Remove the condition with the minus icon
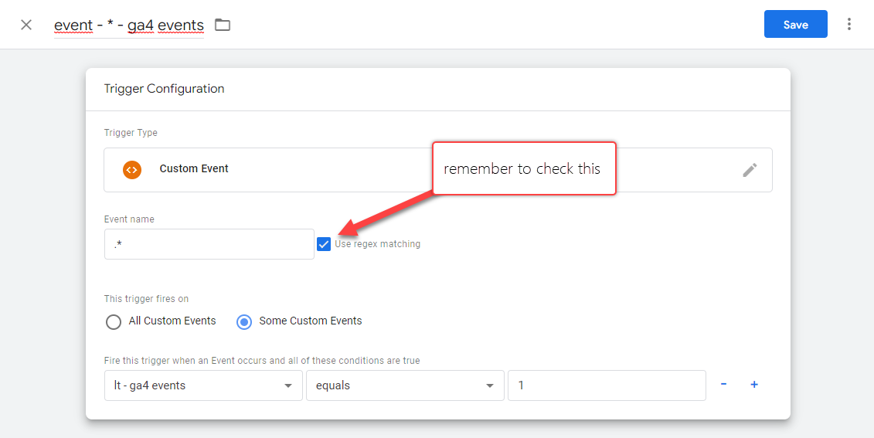Viewport: 874px width, 438px height. pyautogui.click(x=723, y=385)
